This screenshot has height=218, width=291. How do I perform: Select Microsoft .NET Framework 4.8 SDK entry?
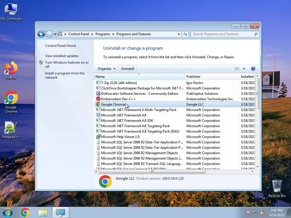[127, 120]
